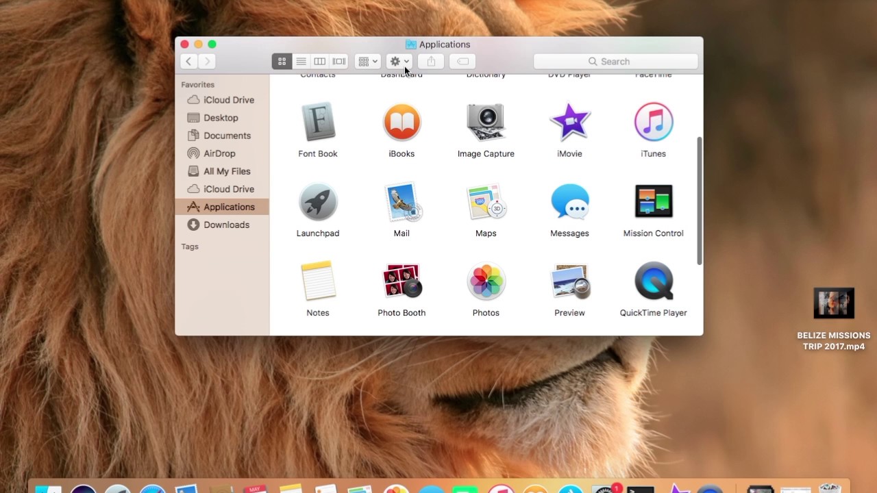Go forward with the toolbar forward arrow
This screenshot has width=877, height=493.
[207, 62]
